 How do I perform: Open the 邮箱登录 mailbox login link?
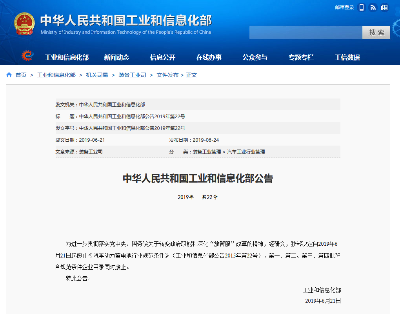click(344, 7)
